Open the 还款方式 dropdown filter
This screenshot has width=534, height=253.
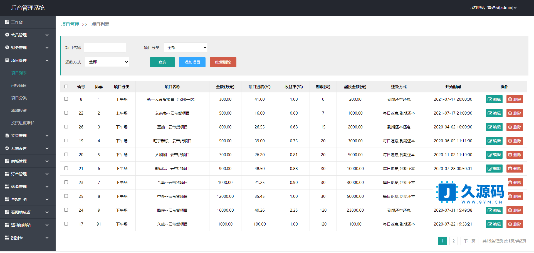pos(107,62)
